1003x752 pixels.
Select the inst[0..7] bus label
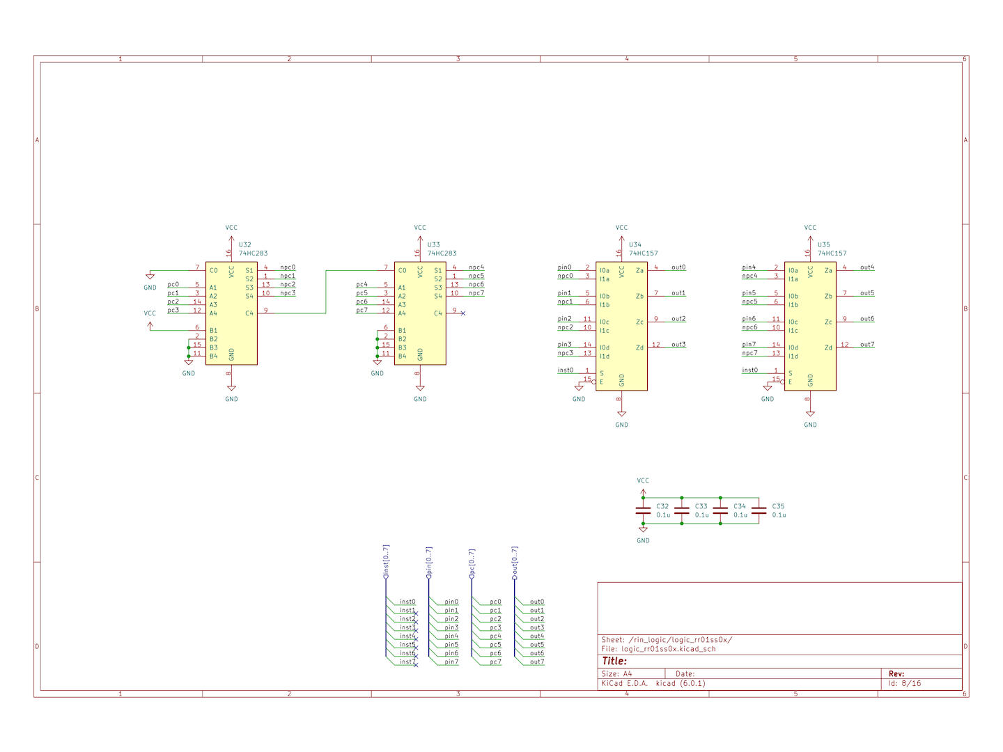coord(386,561)
